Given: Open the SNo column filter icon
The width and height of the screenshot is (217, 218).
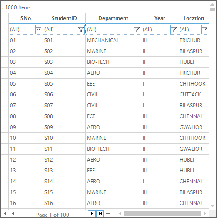Looking at the screenshot, I should [39, 30].
